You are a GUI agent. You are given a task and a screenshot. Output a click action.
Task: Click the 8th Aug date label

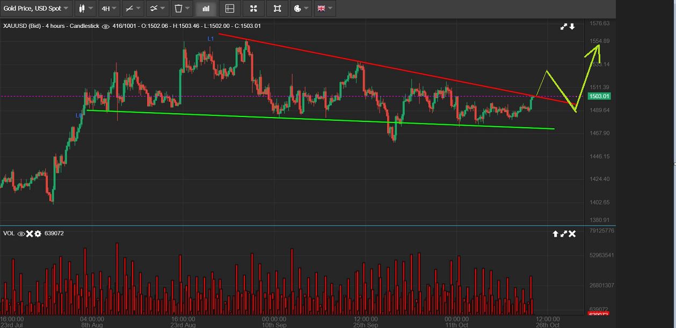tap(92, 325)
